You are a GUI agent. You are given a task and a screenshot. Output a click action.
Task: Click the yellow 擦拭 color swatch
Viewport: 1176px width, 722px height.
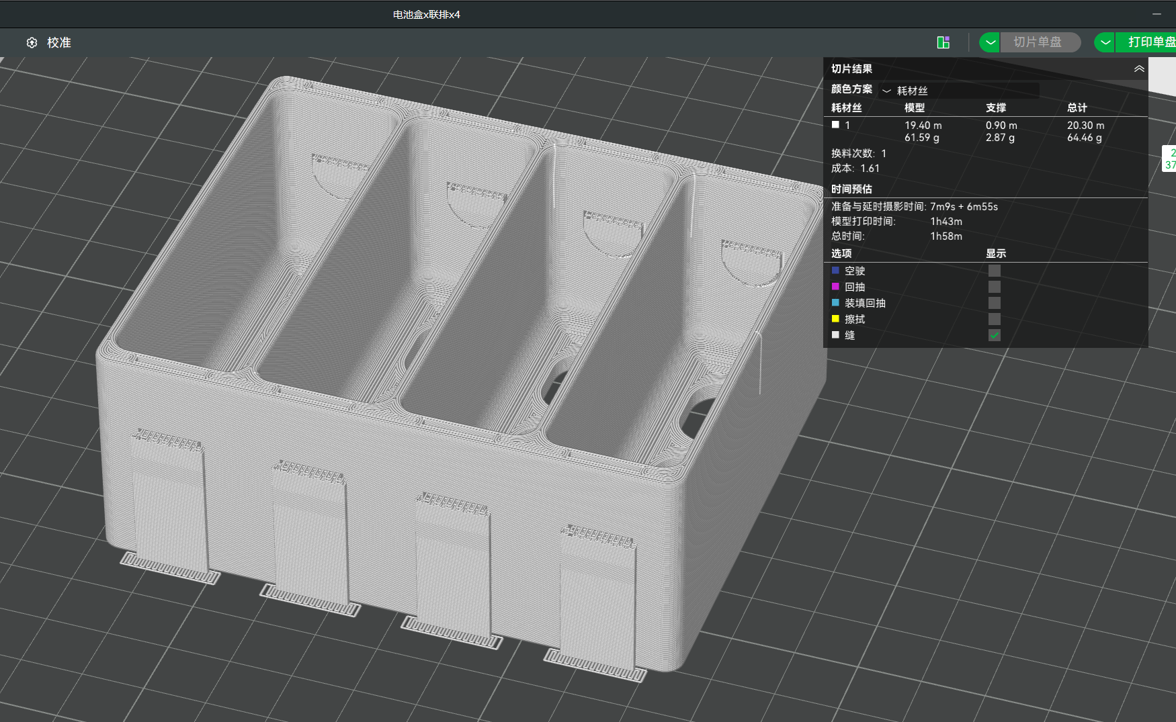coord(835,318)
